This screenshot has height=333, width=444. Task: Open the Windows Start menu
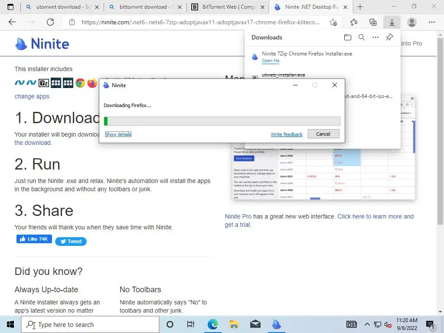[10, 324]
